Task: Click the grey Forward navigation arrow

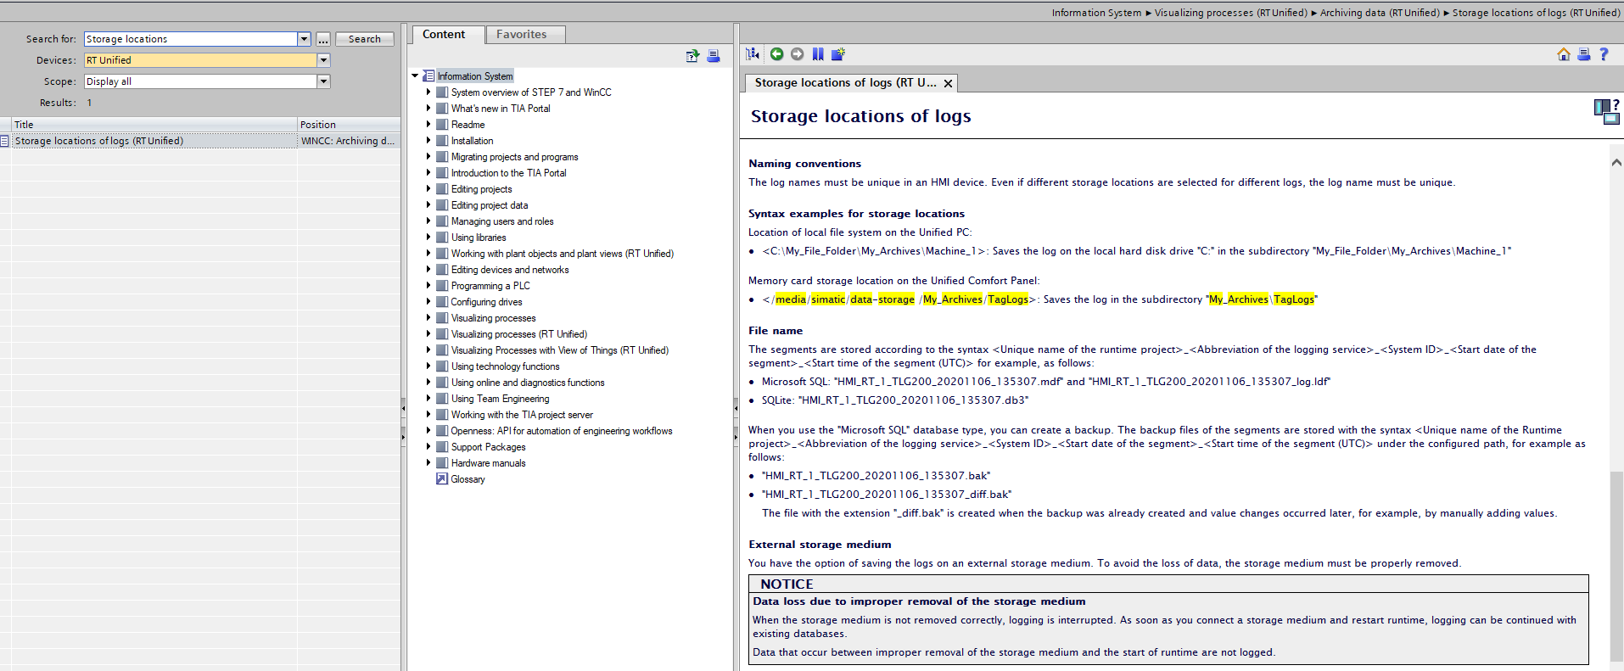Action: tap(797, 54)
